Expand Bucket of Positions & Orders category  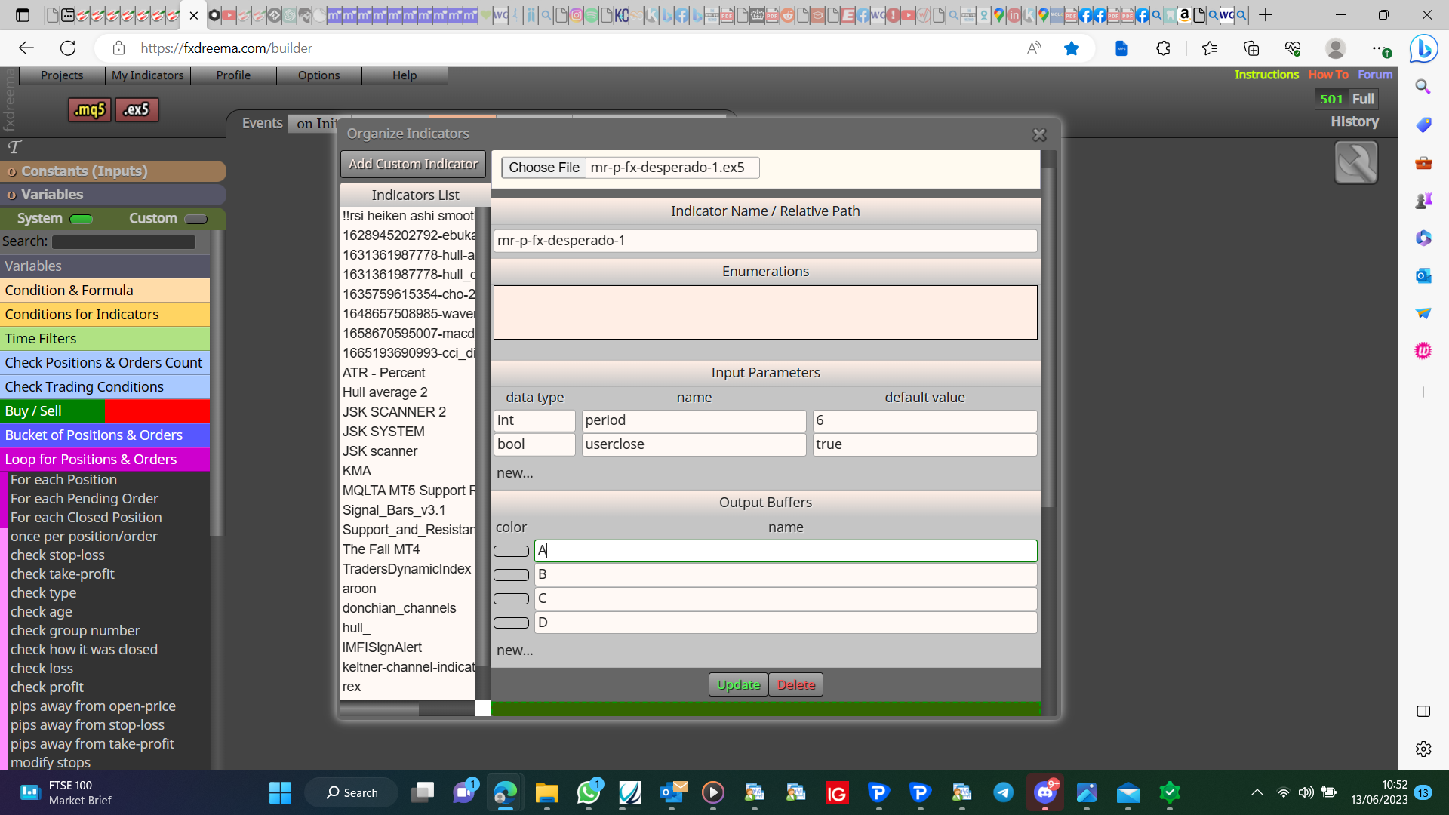[105, 435]
